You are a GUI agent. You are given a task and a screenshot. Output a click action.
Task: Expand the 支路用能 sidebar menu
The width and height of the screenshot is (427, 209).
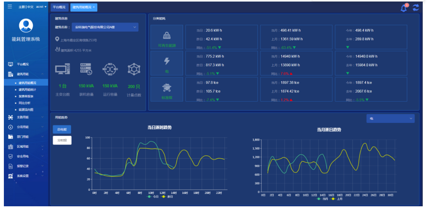(x=26, y=117)
